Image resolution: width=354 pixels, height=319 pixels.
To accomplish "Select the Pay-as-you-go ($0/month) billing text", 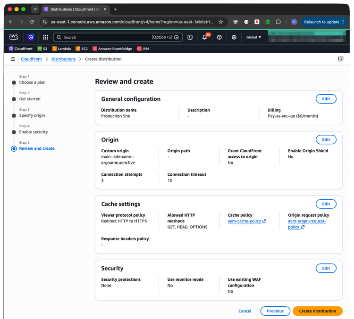I will (293, 116).
